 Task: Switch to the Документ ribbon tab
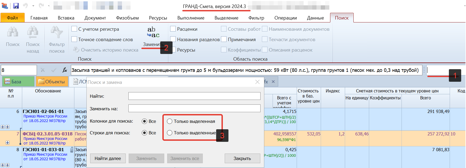coord(95,18)
